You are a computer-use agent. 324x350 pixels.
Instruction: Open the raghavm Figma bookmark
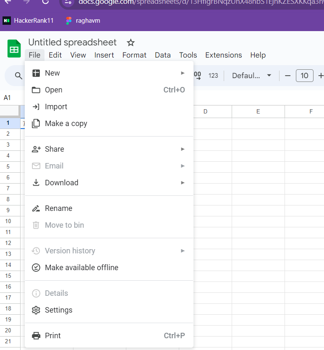point(83,21)
